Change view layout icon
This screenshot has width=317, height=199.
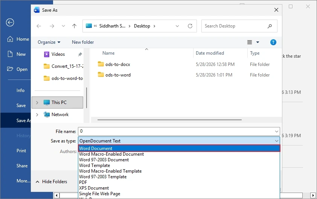[250, 42]
